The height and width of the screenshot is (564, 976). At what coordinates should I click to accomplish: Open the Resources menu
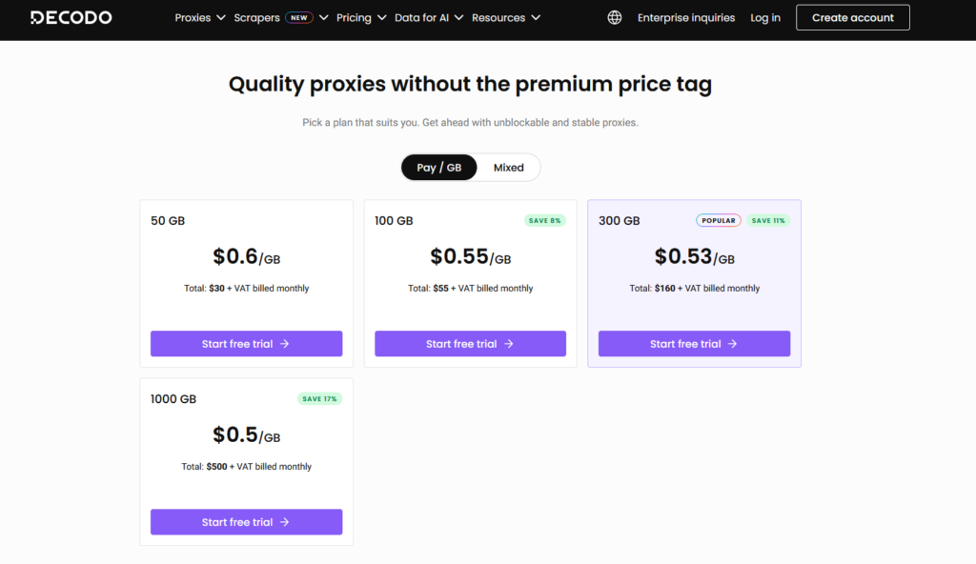tap(505, 17)
